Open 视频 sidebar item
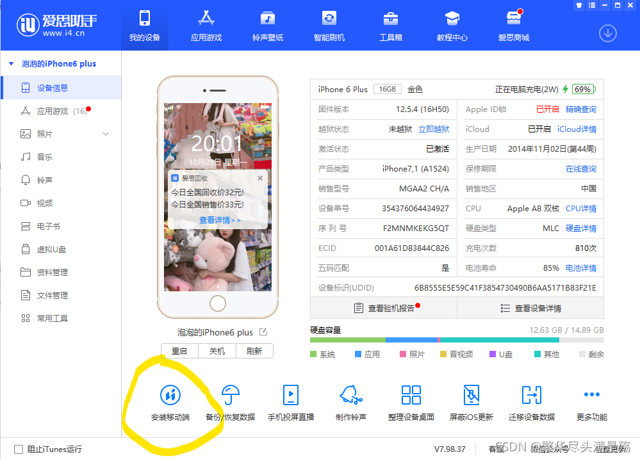Viewport: 640px width, 459px height. pos(62,203)
